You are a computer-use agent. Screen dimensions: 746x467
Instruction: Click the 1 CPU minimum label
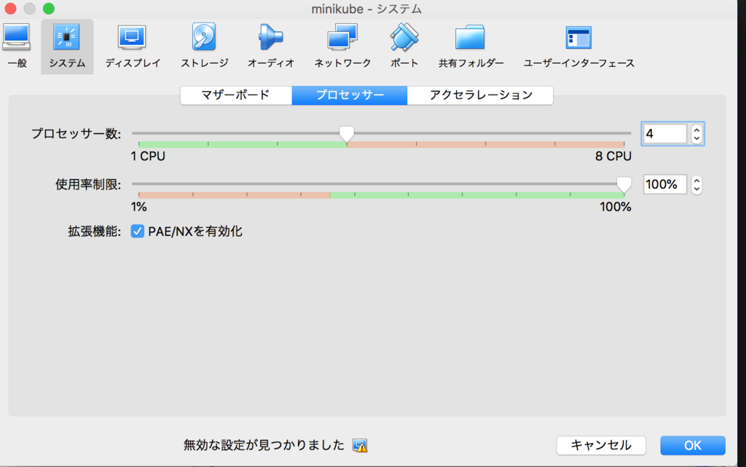[148, 157]
